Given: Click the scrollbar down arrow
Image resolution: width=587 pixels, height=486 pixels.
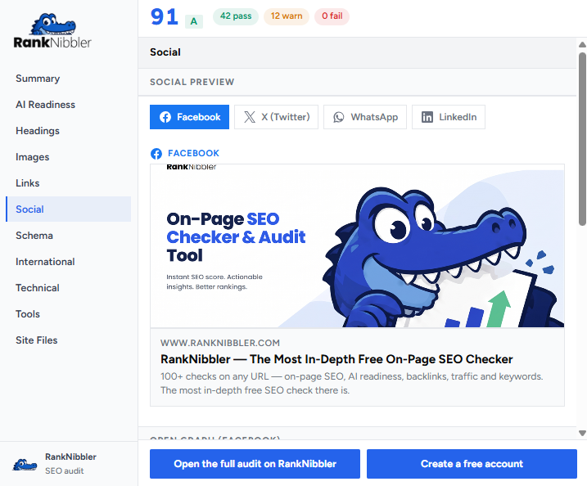Looking at the screenshot, I should tap(582, 434).
